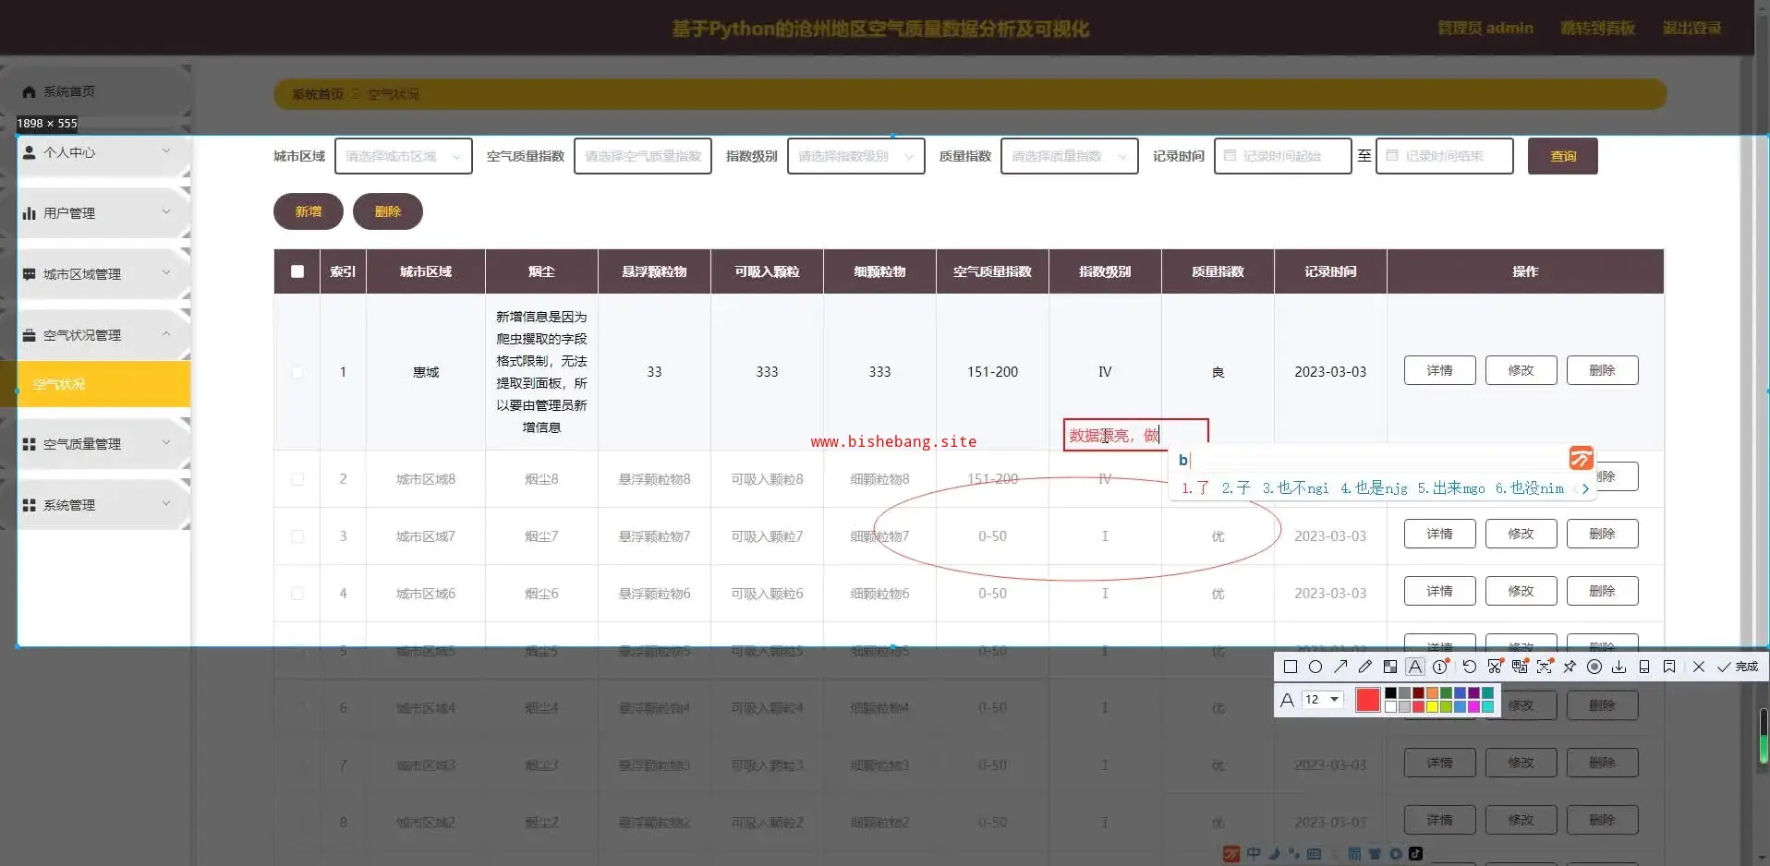Check the checkbox for row 3
The height and width of the screenshot is (866, 1770).
coord(297,536)
